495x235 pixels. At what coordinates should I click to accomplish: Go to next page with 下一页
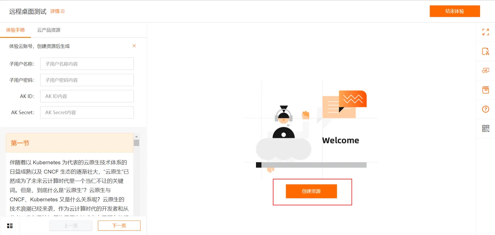[x=119, y=226]
